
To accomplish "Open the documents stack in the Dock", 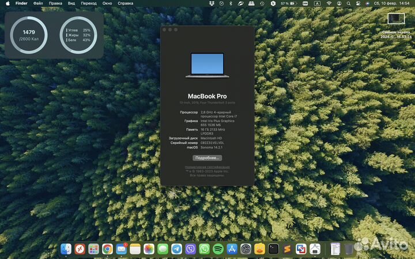I will [335, 249].
